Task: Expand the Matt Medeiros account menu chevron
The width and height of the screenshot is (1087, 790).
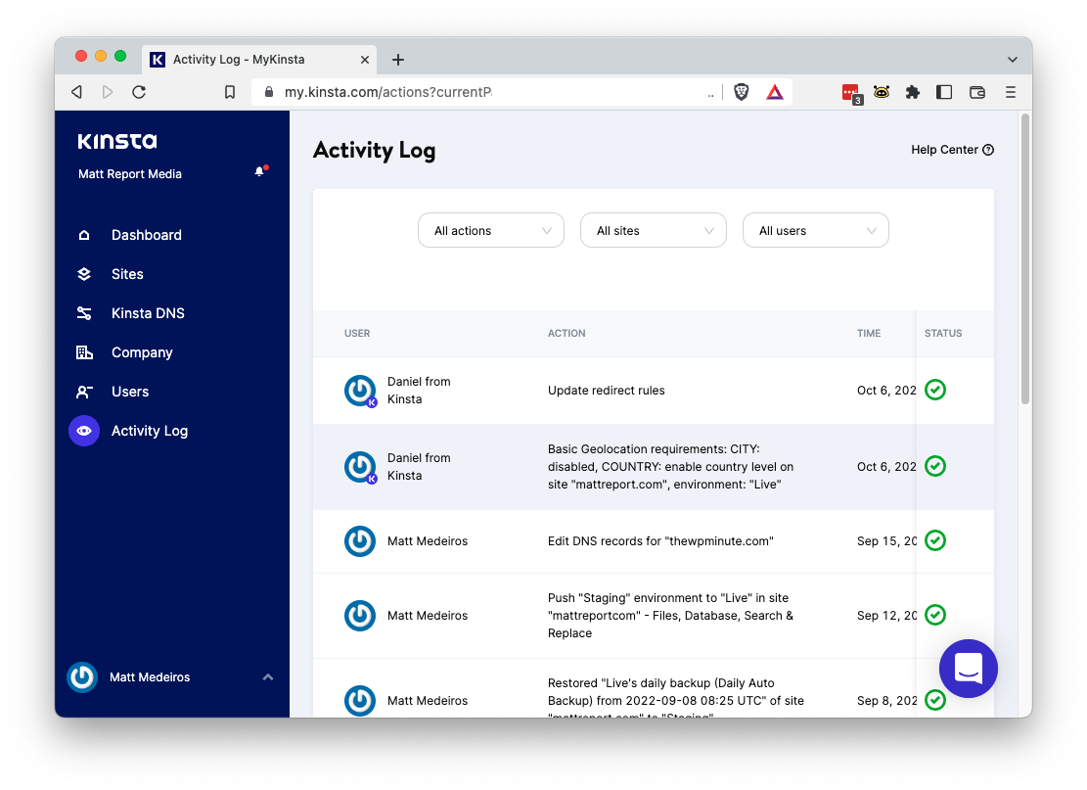Action: [x=267, y=677]
